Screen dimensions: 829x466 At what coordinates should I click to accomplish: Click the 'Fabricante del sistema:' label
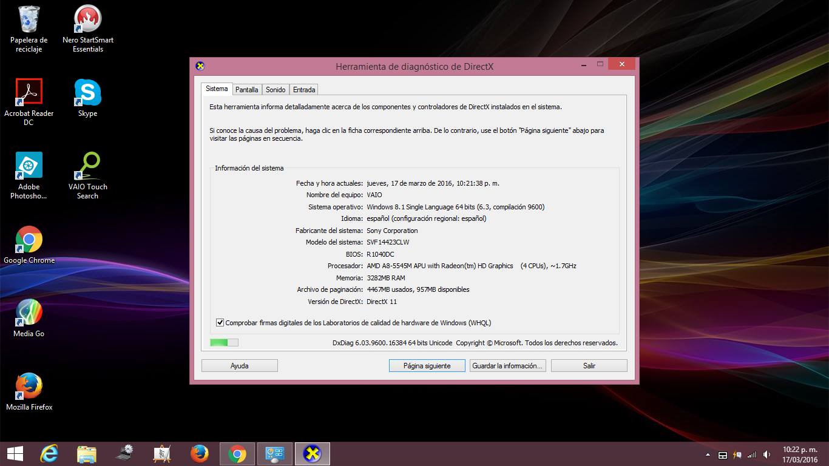pyautogui.click(x=329, y=231)
